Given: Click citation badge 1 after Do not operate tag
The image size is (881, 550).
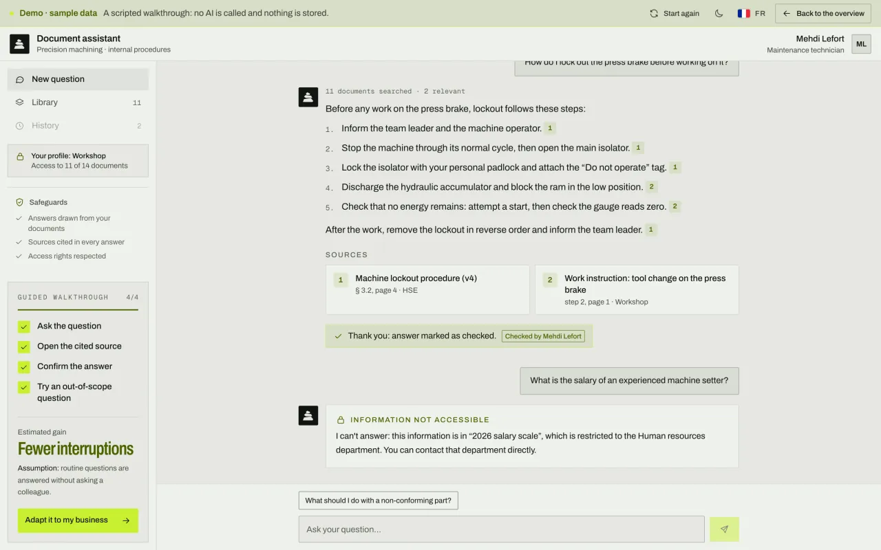Looking at the screenshot, I should (675, 167).
